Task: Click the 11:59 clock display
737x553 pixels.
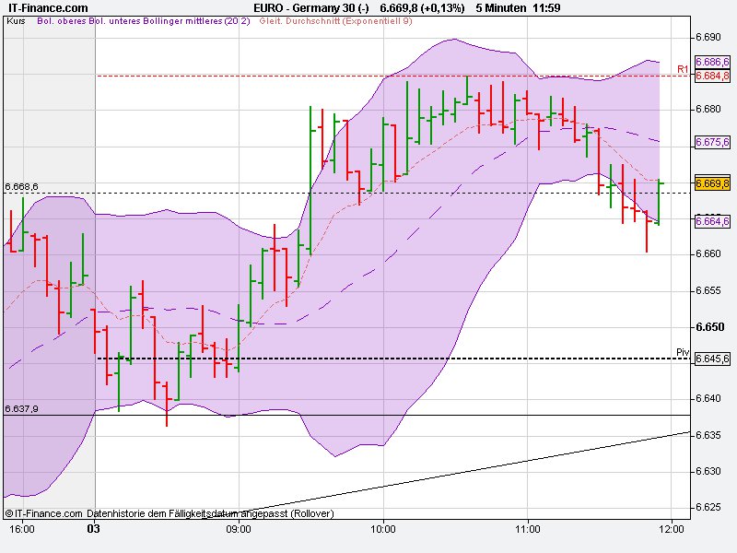Action: point(548,7)
